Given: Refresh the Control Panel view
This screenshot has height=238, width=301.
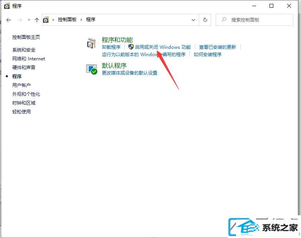Looking at the screenshot, I should pos(205,20).
